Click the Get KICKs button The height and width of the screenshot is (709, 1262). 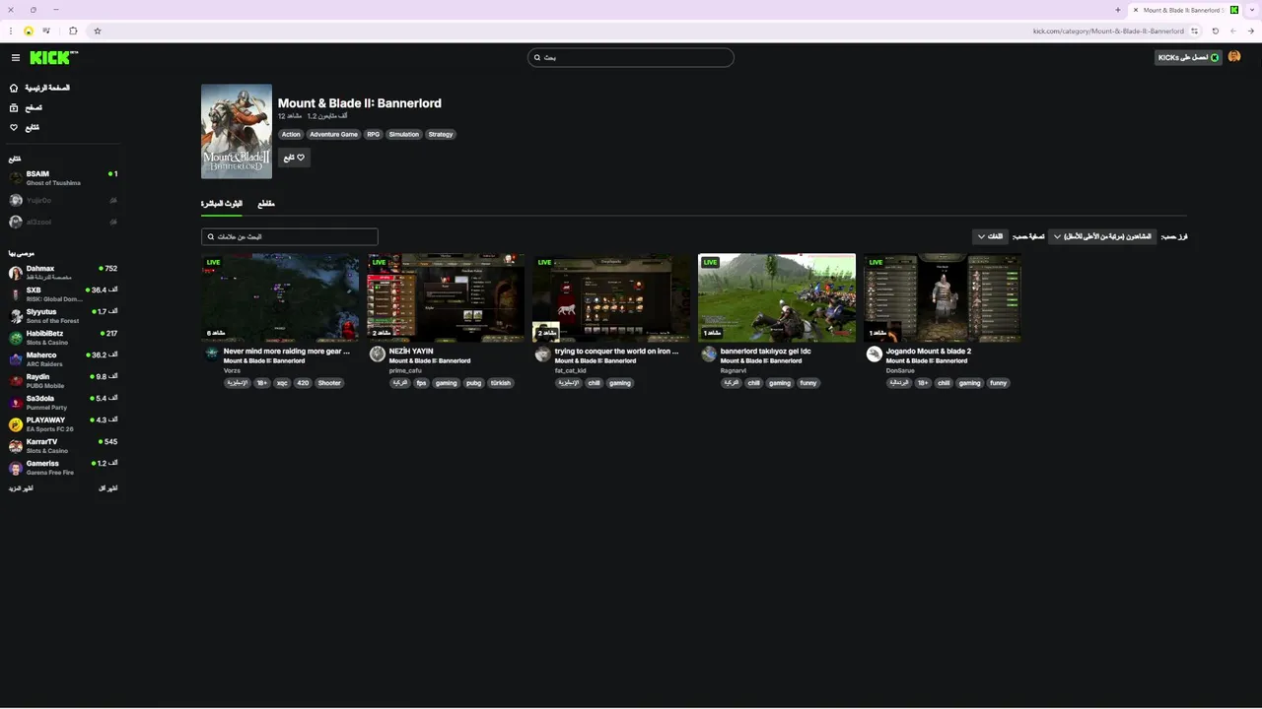click(x=1188, y=57)
